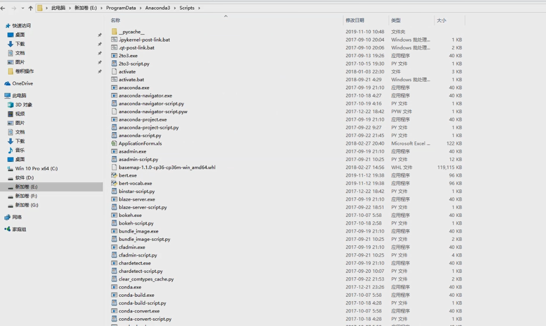Select file name cfadmin.exe
546x326 pixels.
[x=132, y=247]
